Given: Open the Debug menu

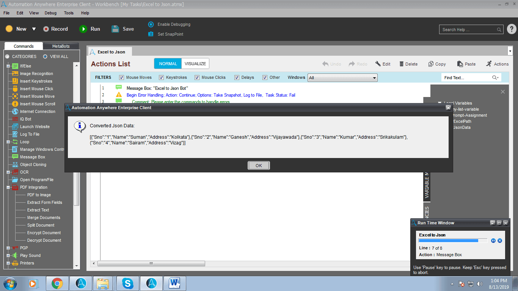Looking at the screenshot, I should tap(50, 13).
